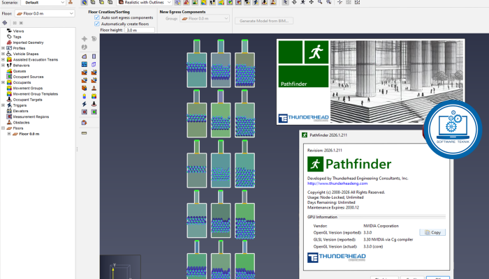Select the Add Room polygon tool

click(x=85, y=56)
